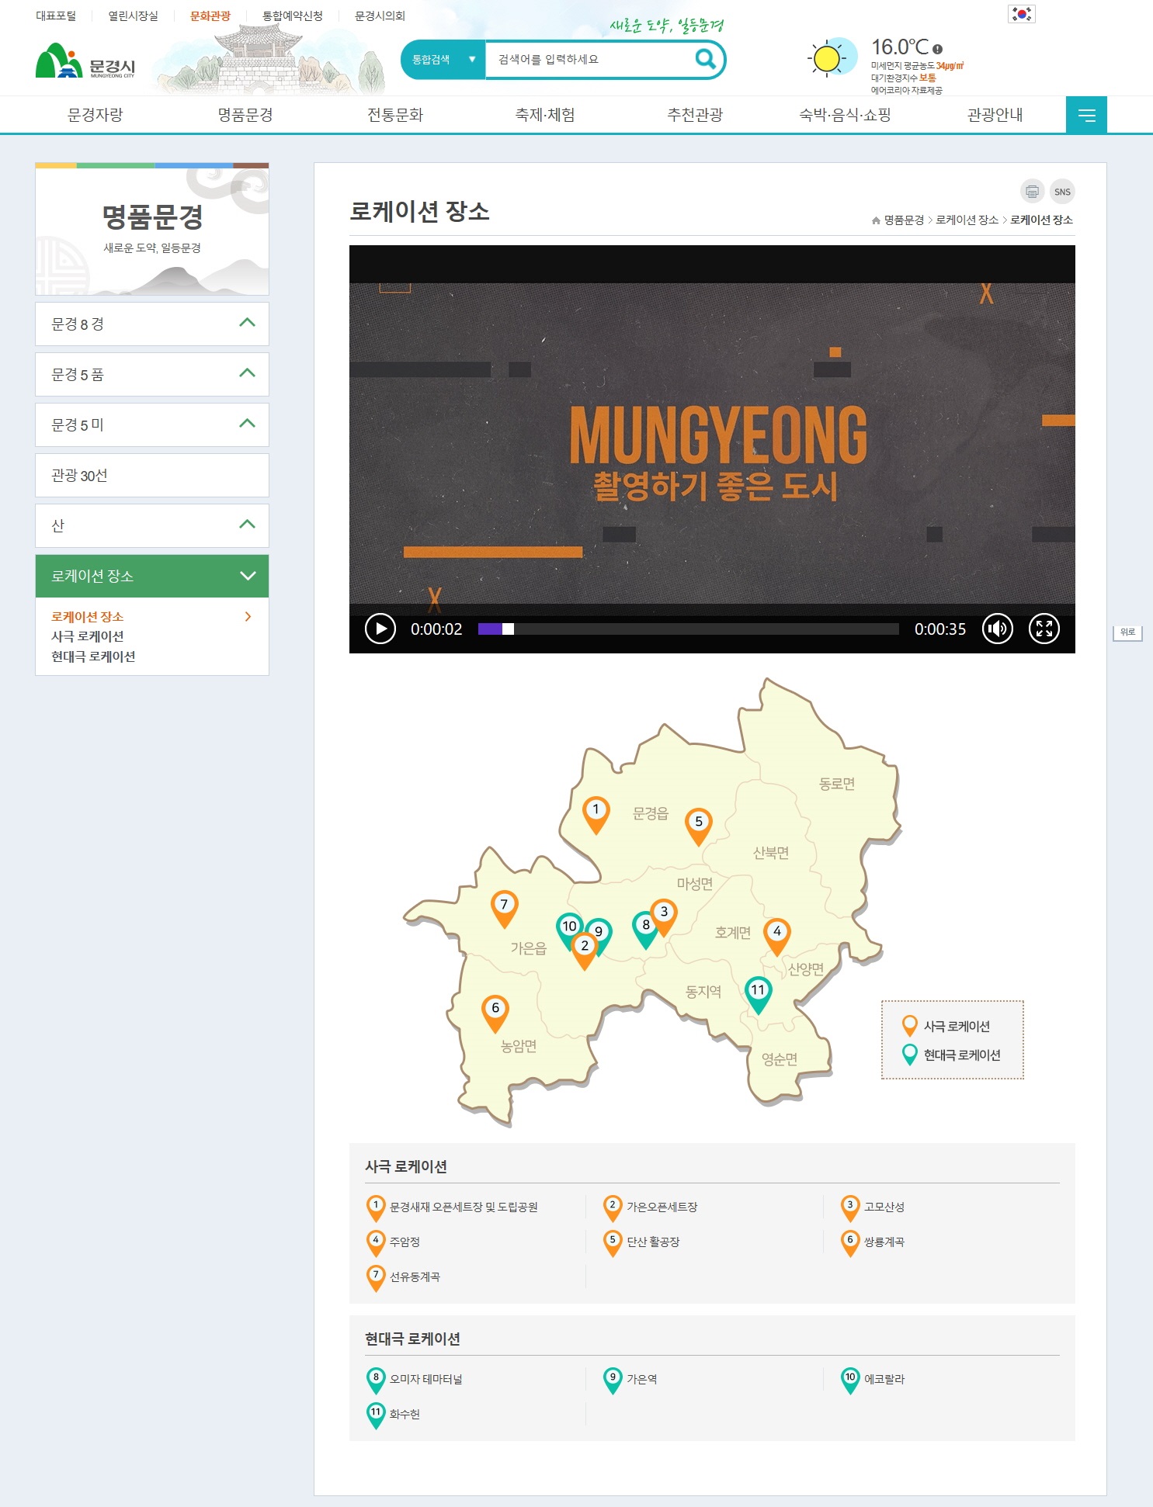Click the search magnifier icon
1153x1507 pixels.
click(x=704, y=59)
